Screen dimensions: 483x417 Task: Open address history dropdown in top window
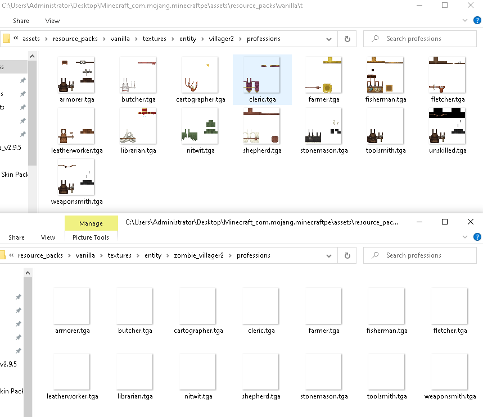[329, 39]
